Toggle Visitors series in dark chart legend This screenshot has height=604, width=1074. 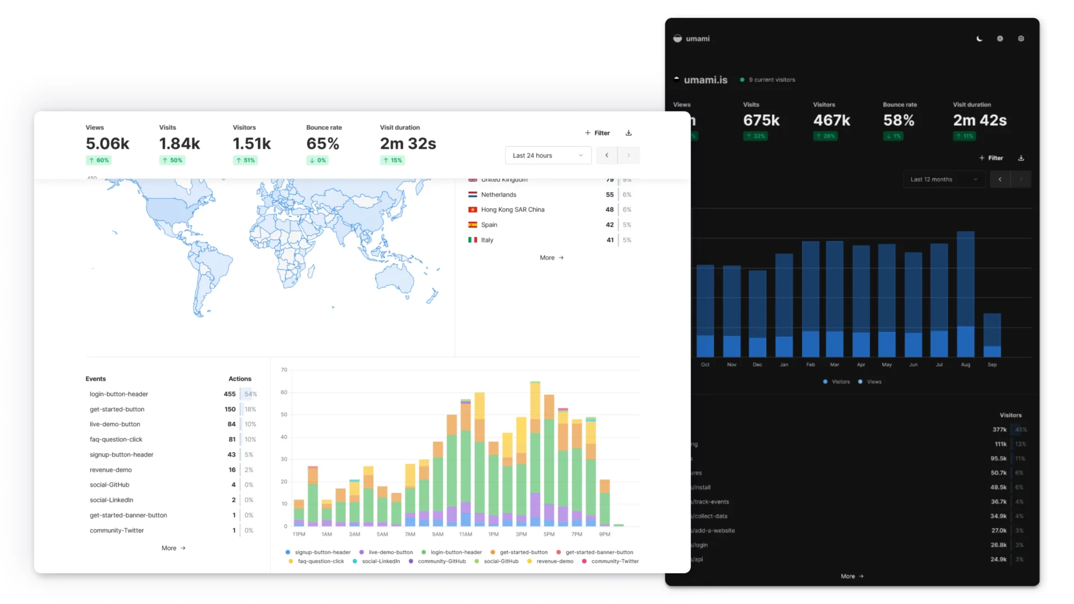[836, 382]
